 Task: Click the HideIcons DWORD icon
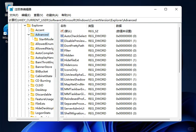pyautogui.click(x=62, y=65)
